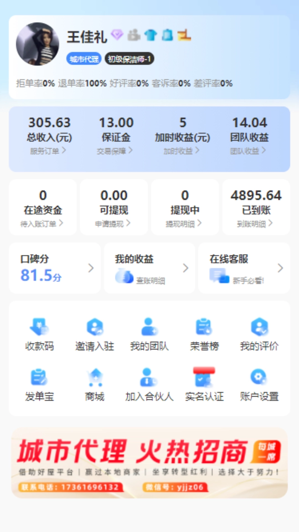This screenshot has height=532, width=299.
Task: View 我的评价 reviews icon
Action: (x=259, y=327)
